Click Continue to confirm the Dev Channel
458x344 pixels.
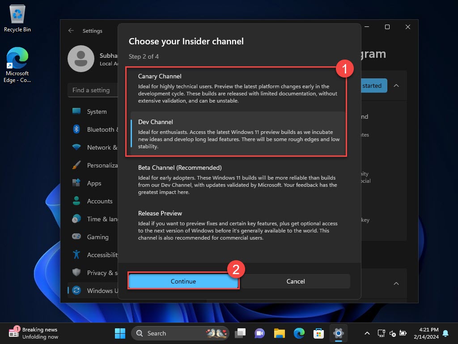(183, 281)
